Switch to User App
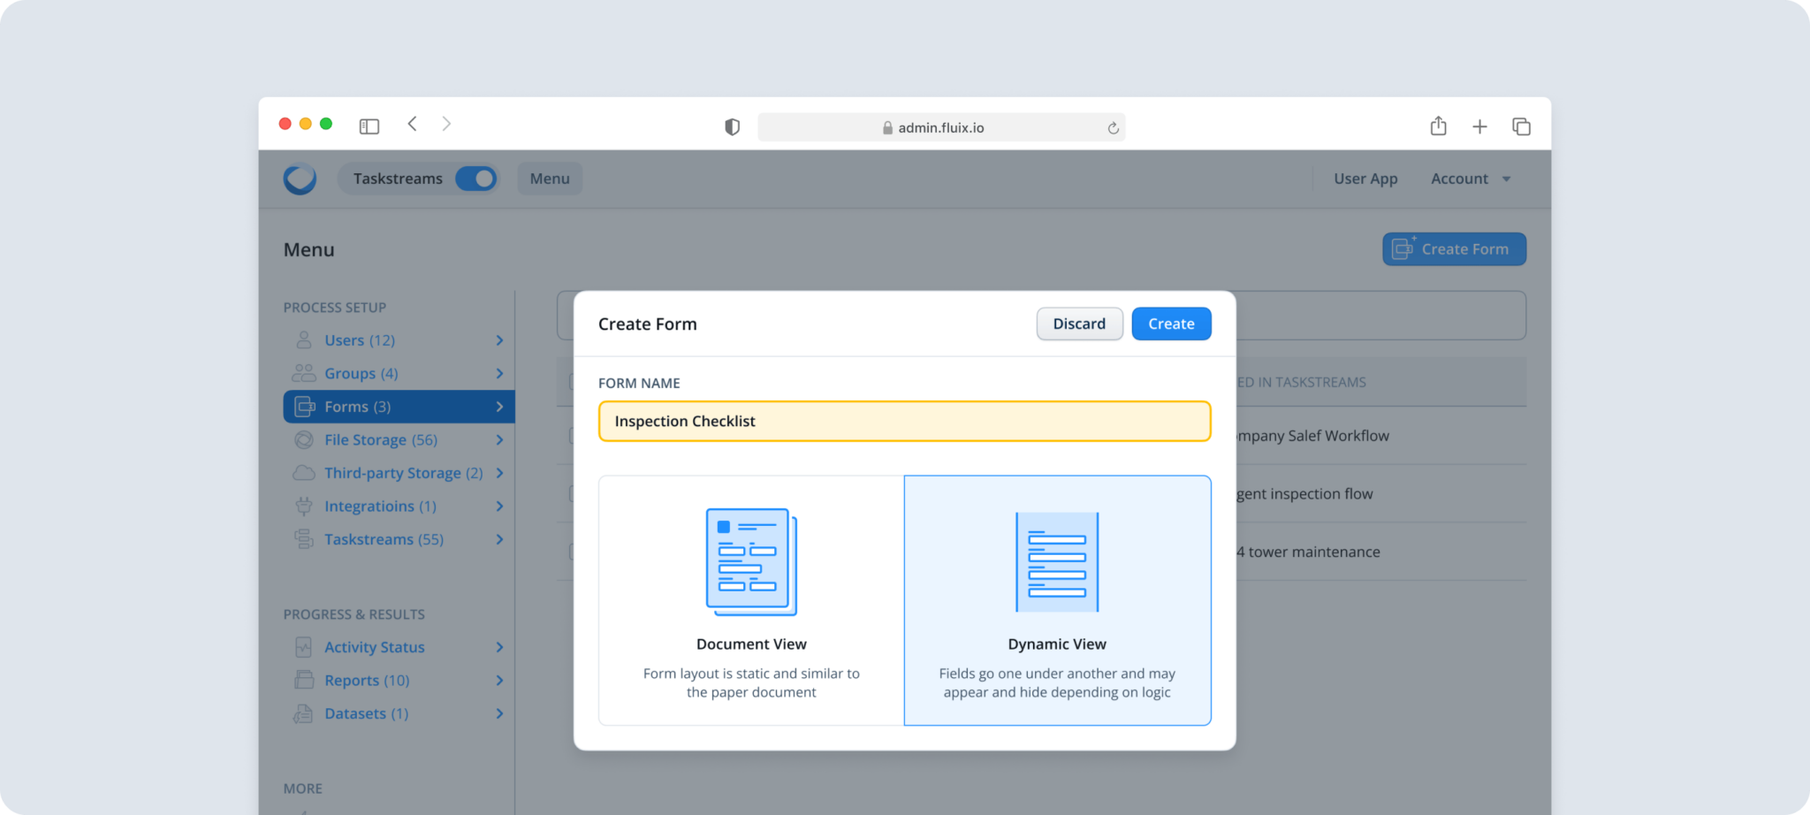Image resolution: width=1810 pixels, height=815 pixels. click(1365, 178)
